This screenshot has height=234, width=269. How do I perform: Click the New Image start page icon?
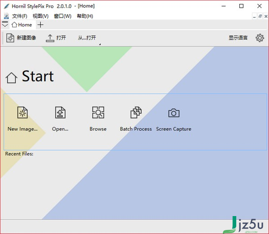pyautogui.click(x=22, y=113)
